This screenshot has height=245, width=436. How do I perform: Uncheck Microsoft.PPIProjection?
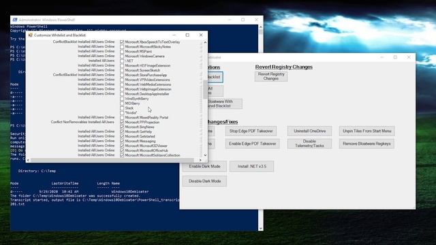click(122, 122)
